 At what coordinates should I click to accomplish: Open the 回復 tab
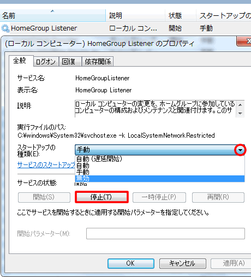pyautogui.click(x=70, y=62)
